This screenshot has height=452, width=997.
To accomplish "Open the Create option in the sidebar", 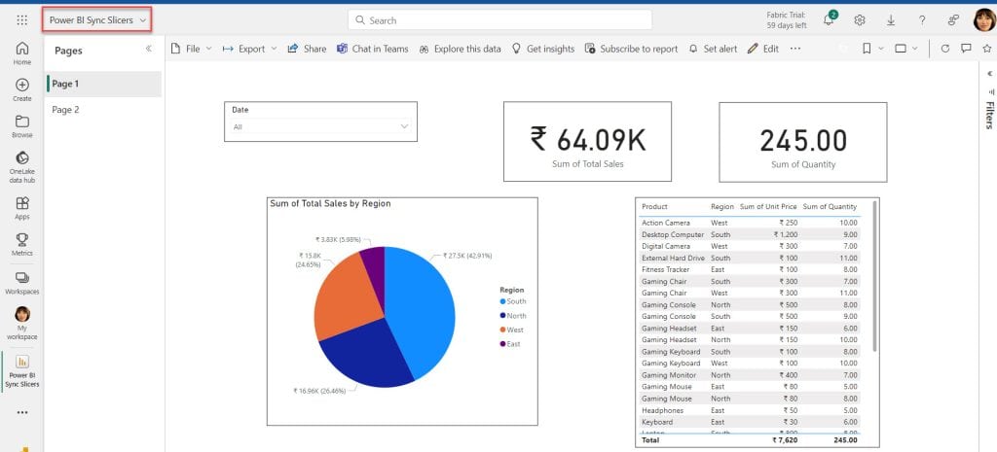I will tap(22, 89).
